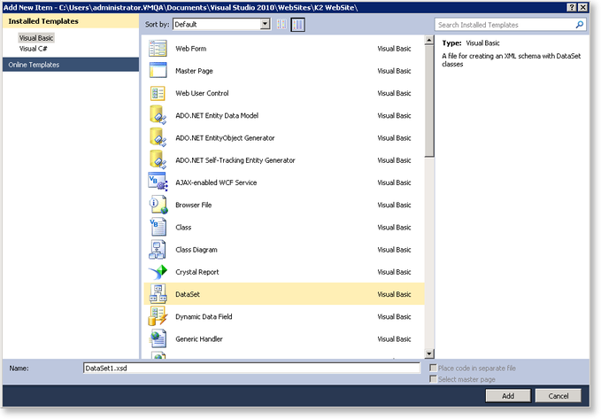601x419 pixels.
Task: Click the search magnifier icon
Action: tap(580, 25)
